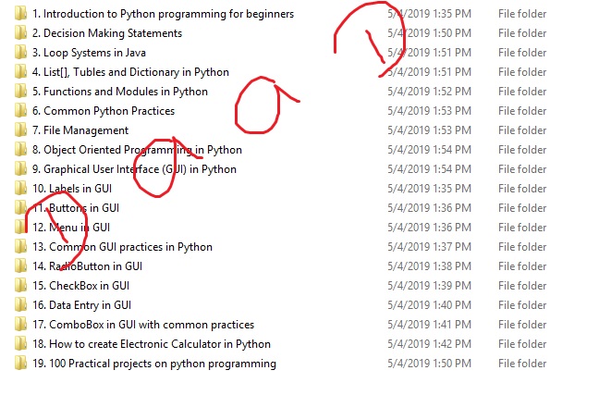This screenshot has height=395, width=611.
Task: Select '15. CheckBox in GUI' folder name
Action: [80, 286]
